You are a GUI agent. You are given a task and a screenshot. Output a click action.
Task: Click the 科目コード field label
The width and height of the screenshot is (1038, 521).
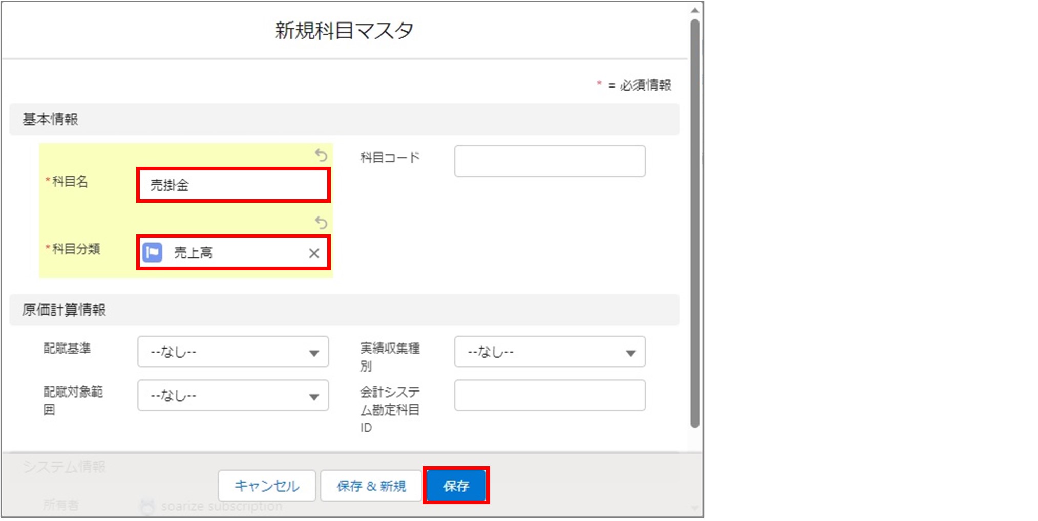[390, 157]
